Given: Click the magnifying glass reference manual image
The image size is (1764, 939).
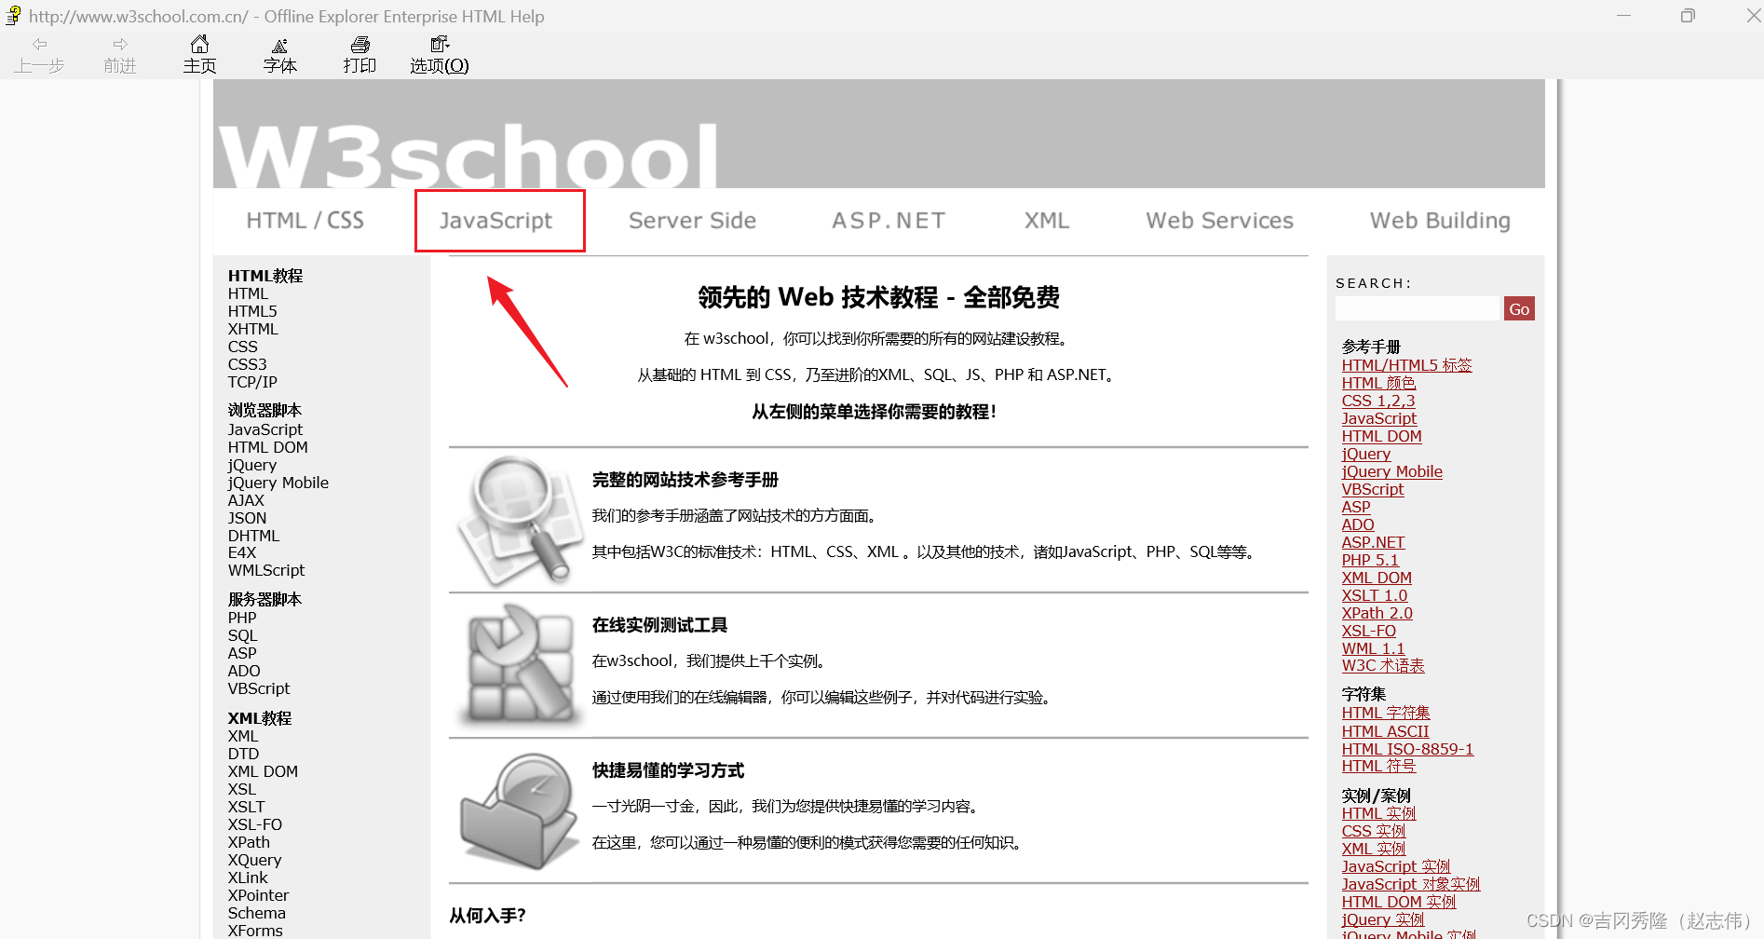Looking at the screenshot, I should pos(519,520).
